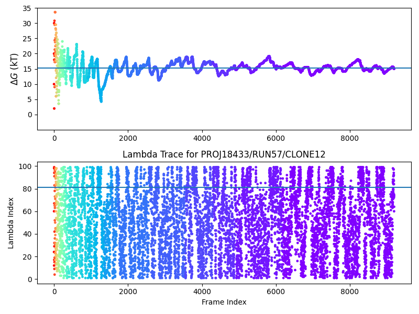Image resolution: width=419 pixels, height=314 pixels.
Task: Select y-axis tick 10 on ΔG plot
Action: click(x=27, y=85)
